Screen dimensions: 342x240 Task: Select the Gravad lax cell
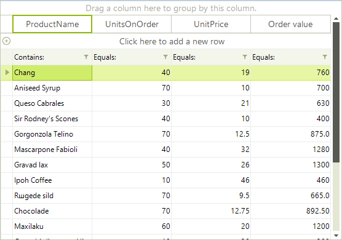[x=52, y=165]
